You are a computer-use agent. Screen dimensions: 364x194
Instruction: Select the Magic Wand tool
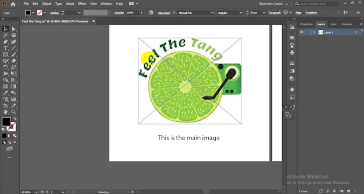point(5,35)
